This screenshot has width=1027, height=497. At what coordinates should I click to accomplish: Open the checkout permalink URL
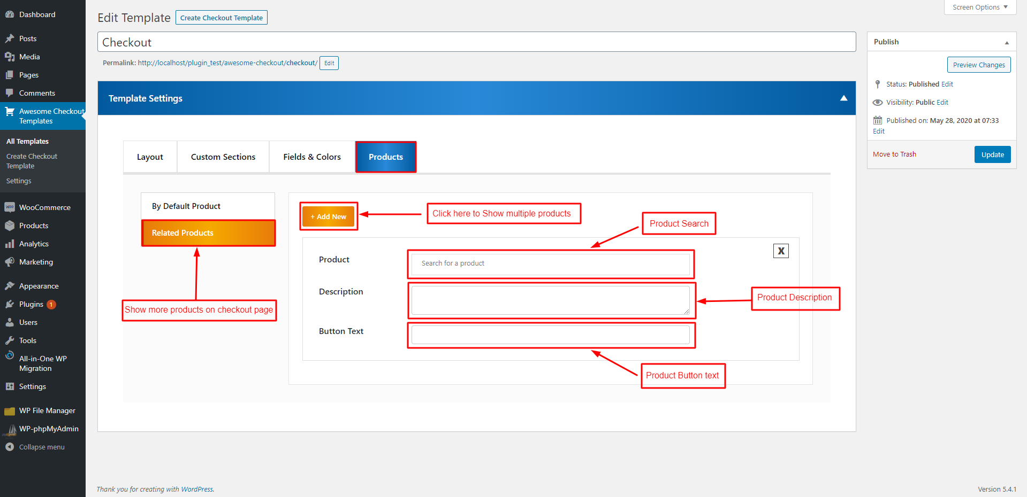click(x=227, y=63)
